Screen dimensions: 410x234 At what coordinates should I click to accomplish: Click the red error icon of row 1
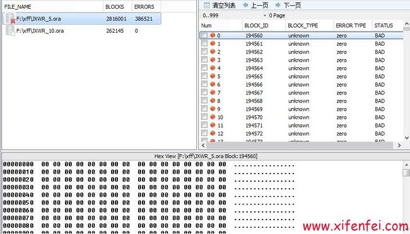pos(213,43)
